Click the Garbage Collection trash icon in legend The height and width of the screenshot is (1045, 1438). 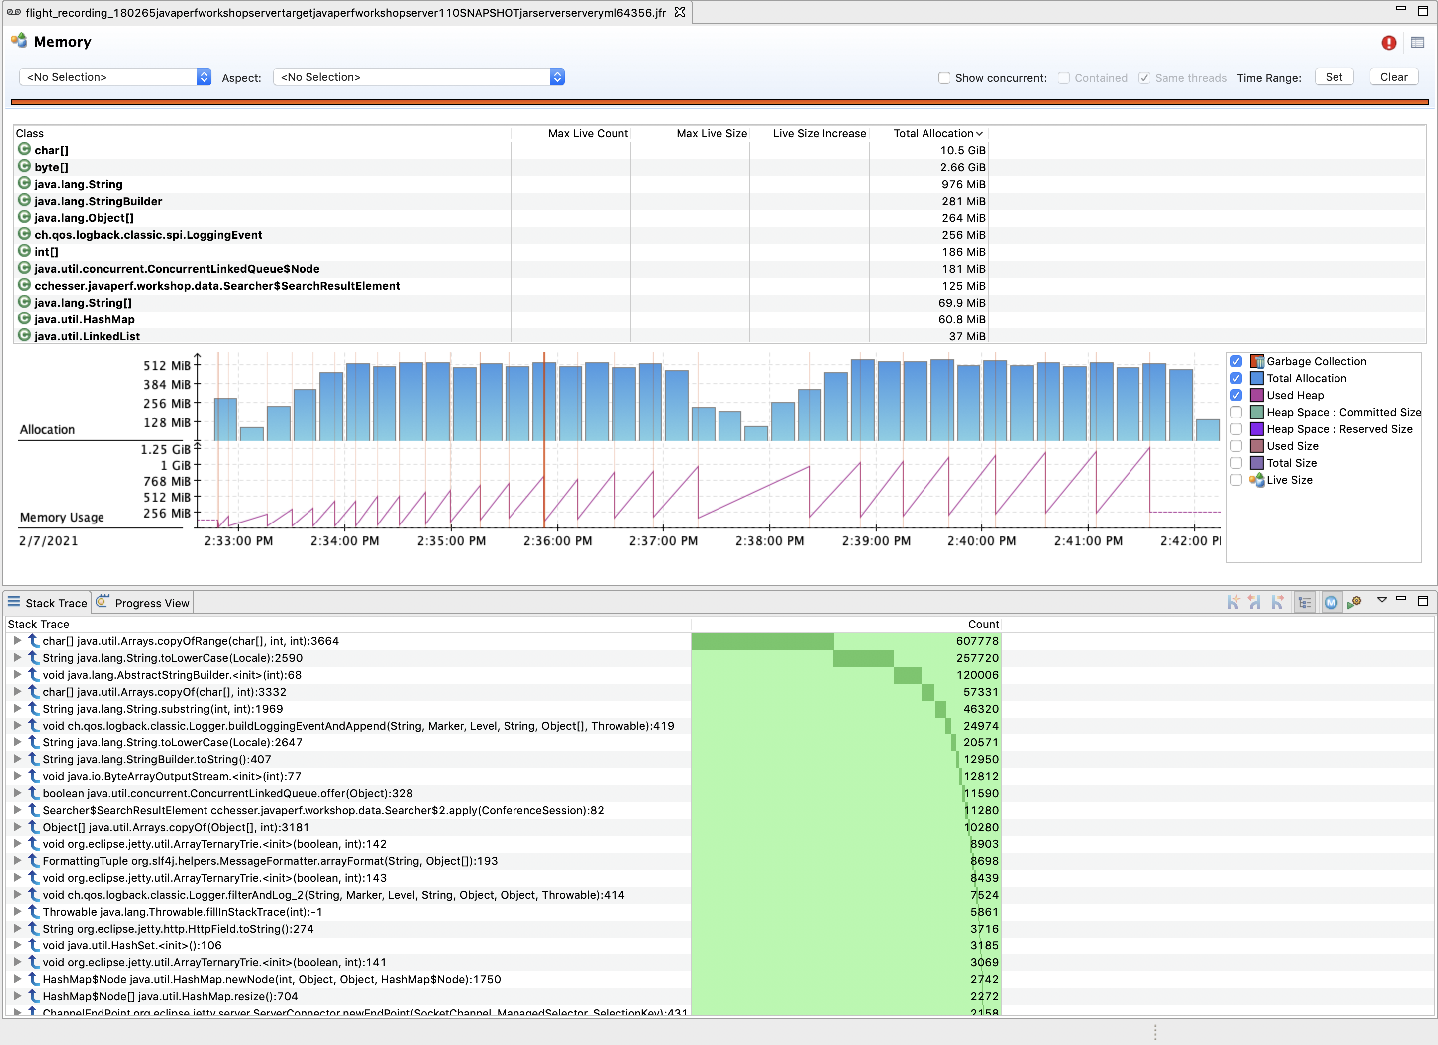[x=1257, y=361]
